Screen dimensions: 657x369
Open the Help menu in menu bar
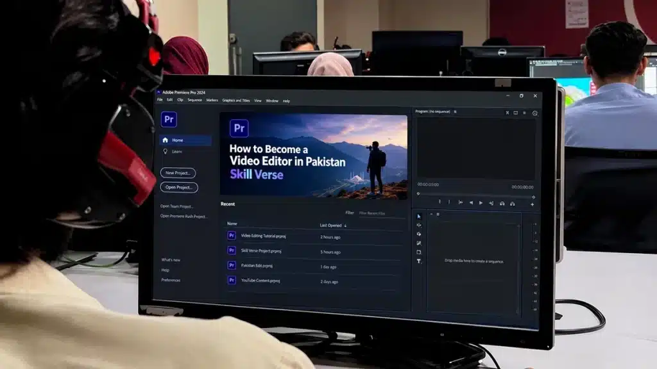(x=286, y=101)
